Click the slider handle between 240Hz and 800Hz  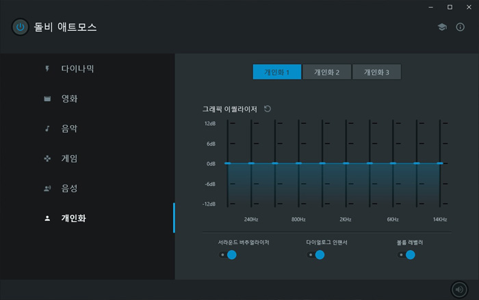(275, 163)
